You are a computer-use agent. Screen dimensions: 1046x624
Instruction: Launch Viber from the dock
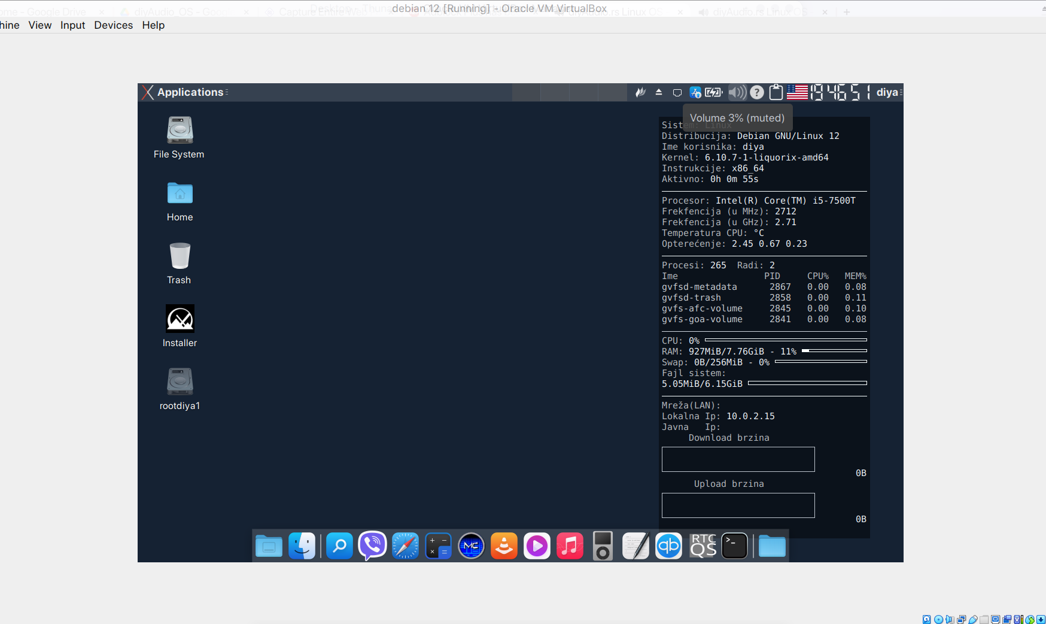372,546
